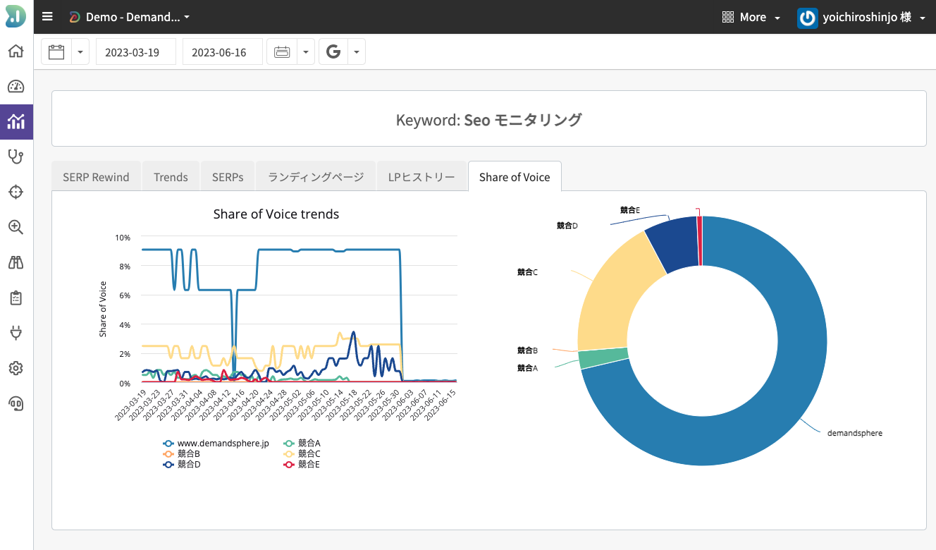Switch to the ランディングページ tab

316,177
